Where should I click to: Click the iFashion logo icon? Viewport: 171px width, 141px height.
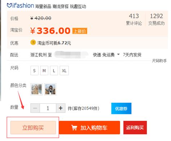coord(9,5)
